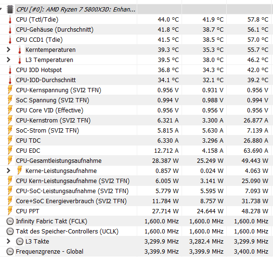Select the CPU EDC sensor row
273x257 pixels.
(137, 150)
